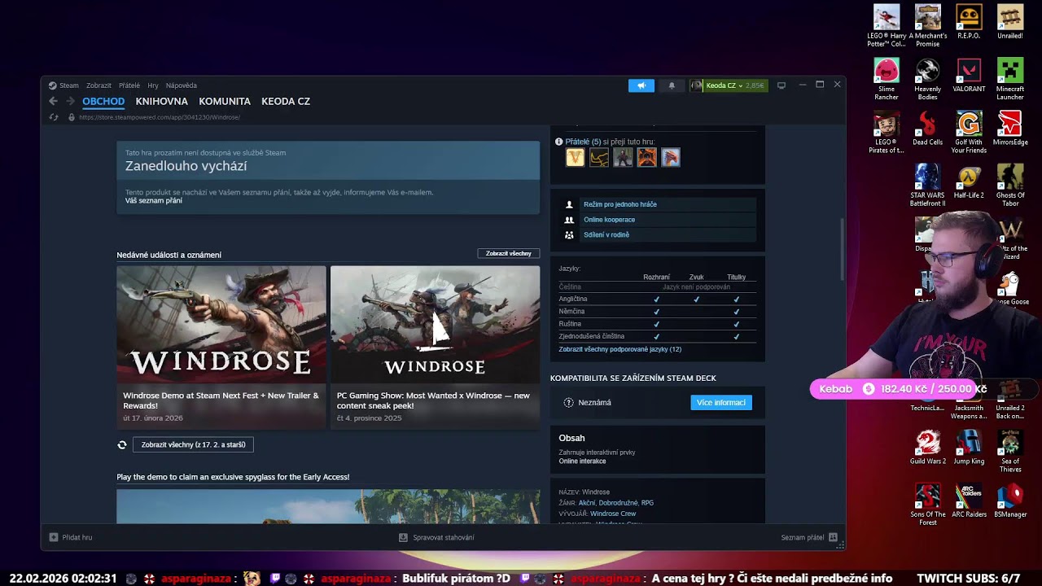Expand Zobrazit všechny podporované jazyky (12)
This screenshot has width=1042, height=586.
(x=620, y=349)
